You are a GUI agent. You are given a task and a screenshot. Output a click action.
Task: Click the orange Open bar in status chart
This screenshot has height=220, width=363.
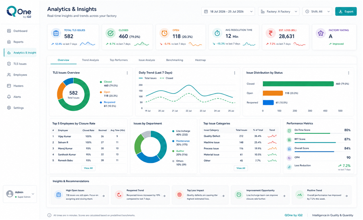(273, 93)
